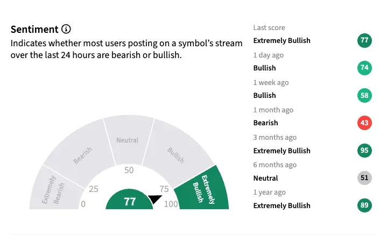Click the green 77 last score badge
Screen dimensions: 380x235
click(364, 41)
